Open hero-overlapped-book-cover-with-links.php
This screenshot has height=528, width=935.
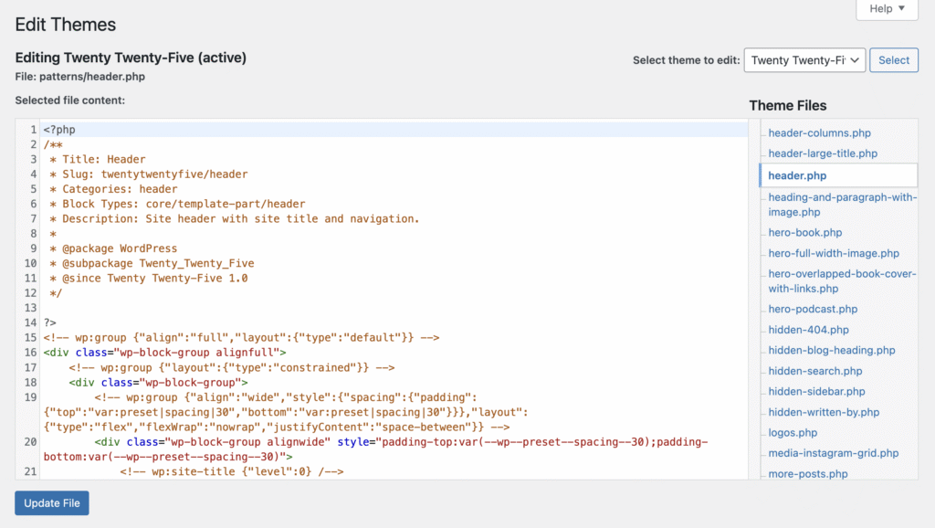tap(840, 280)
